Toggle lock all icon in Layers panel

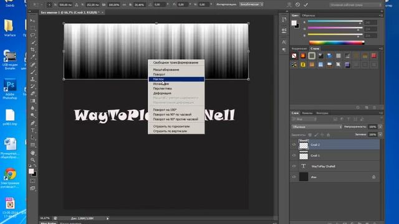[329, 135]
